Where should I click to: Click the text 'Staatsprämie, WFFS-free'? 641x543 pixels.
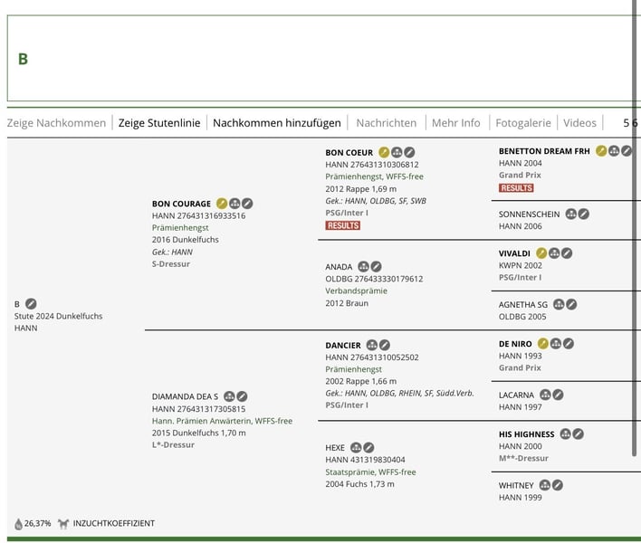[370, 472]
